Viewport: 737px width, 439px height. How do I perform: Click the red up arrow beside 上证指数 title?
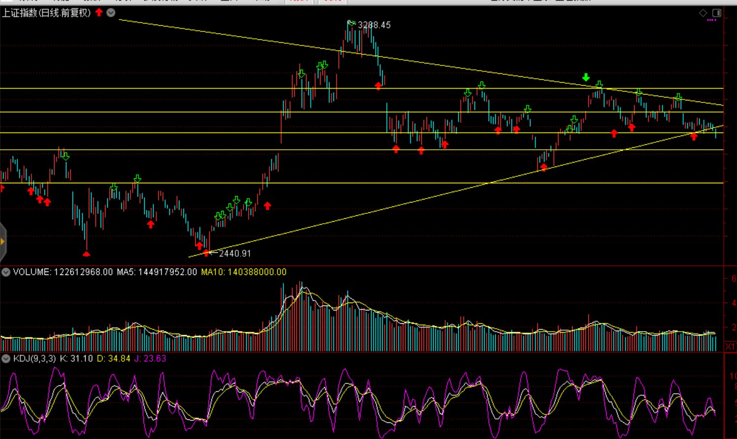[99, 12]
